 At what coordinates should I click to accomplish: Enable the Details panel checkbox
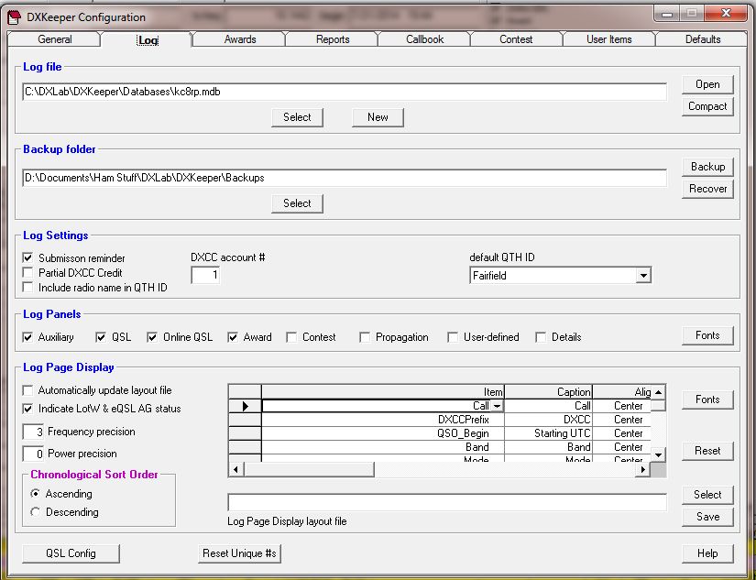point(541,337)
